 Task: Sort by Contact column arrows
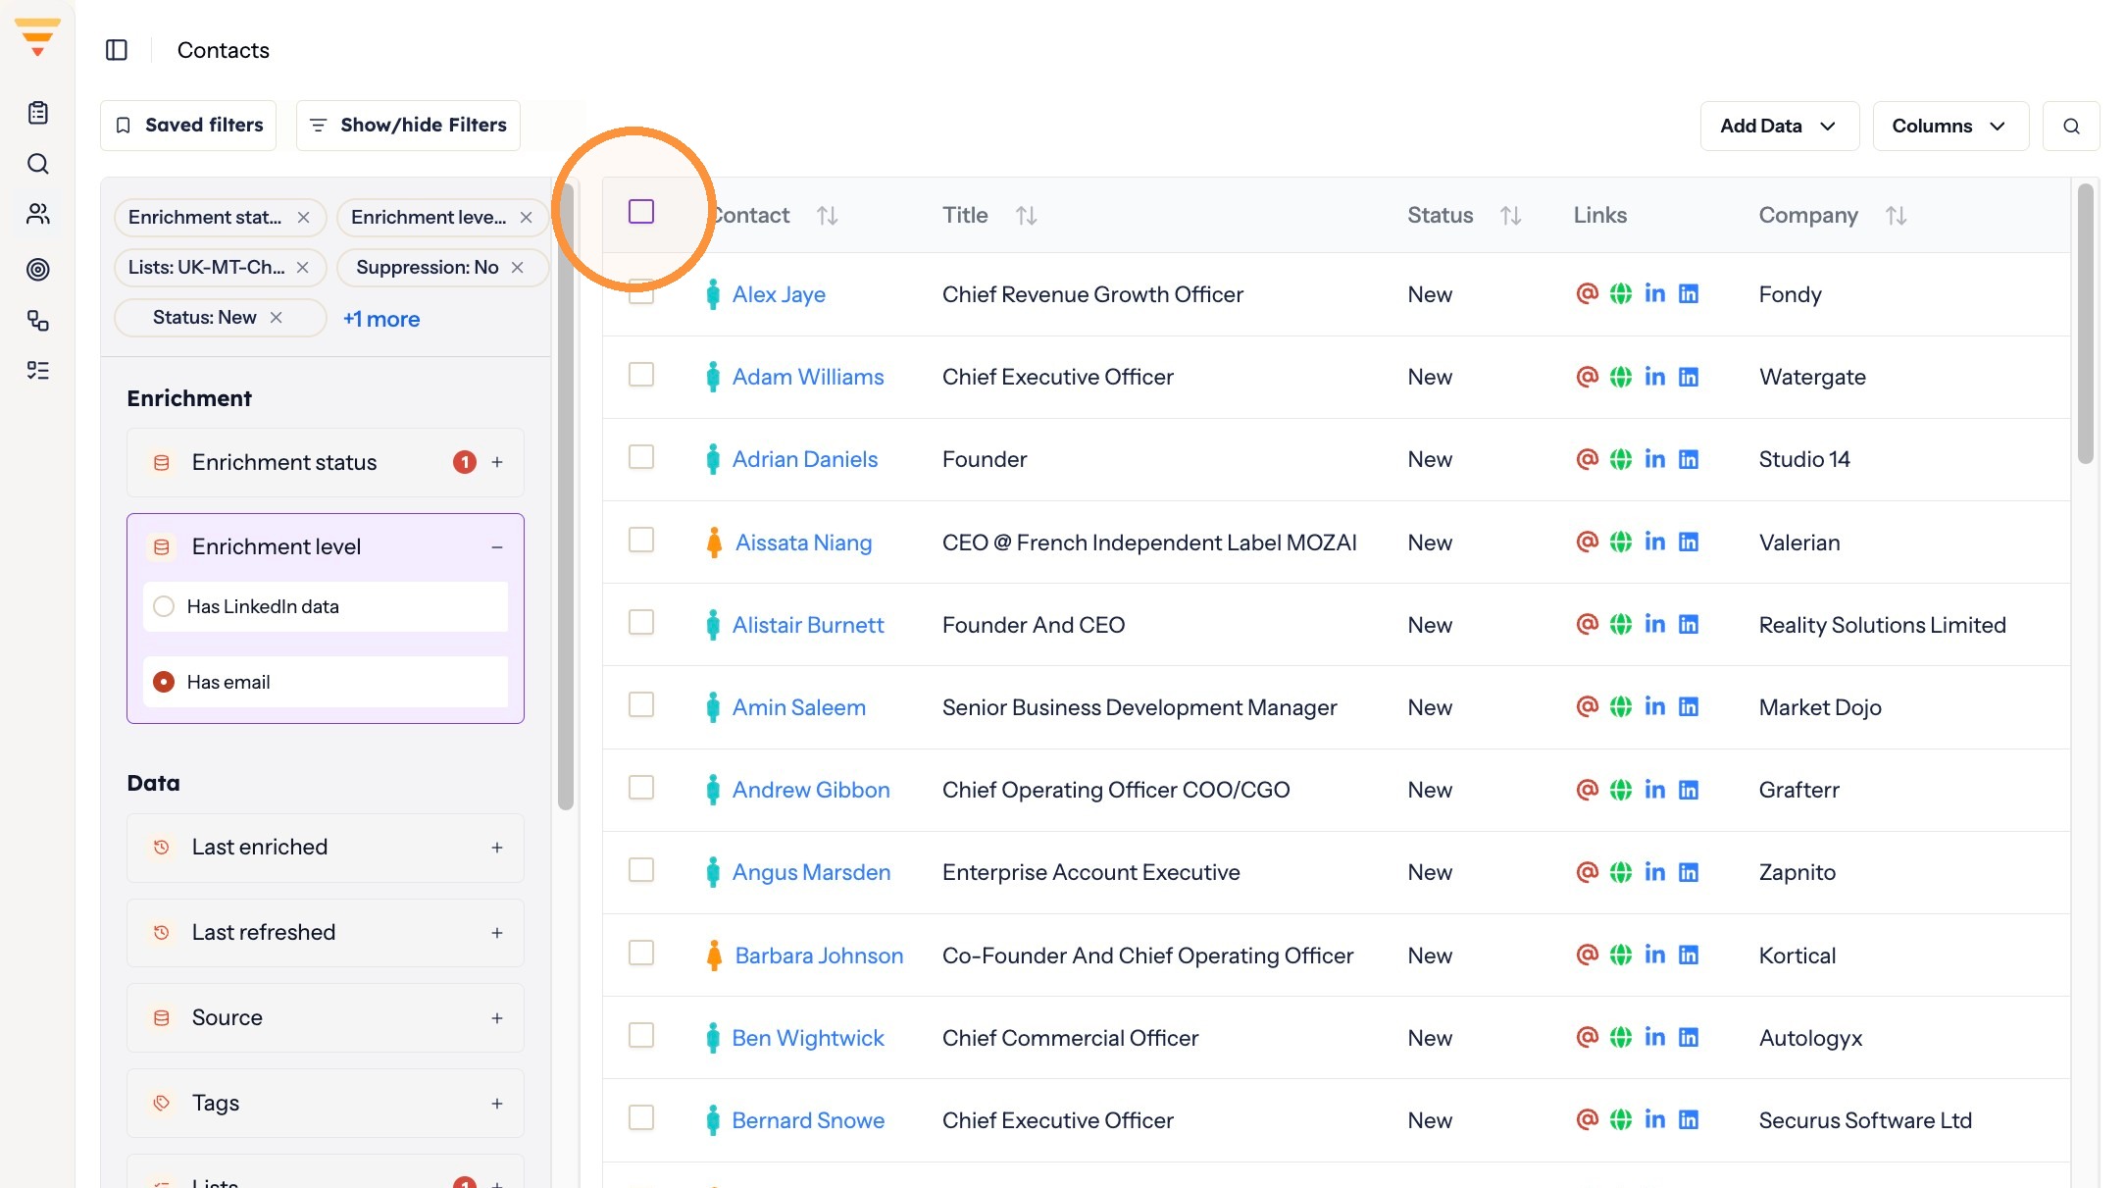[x=828, y=216]
